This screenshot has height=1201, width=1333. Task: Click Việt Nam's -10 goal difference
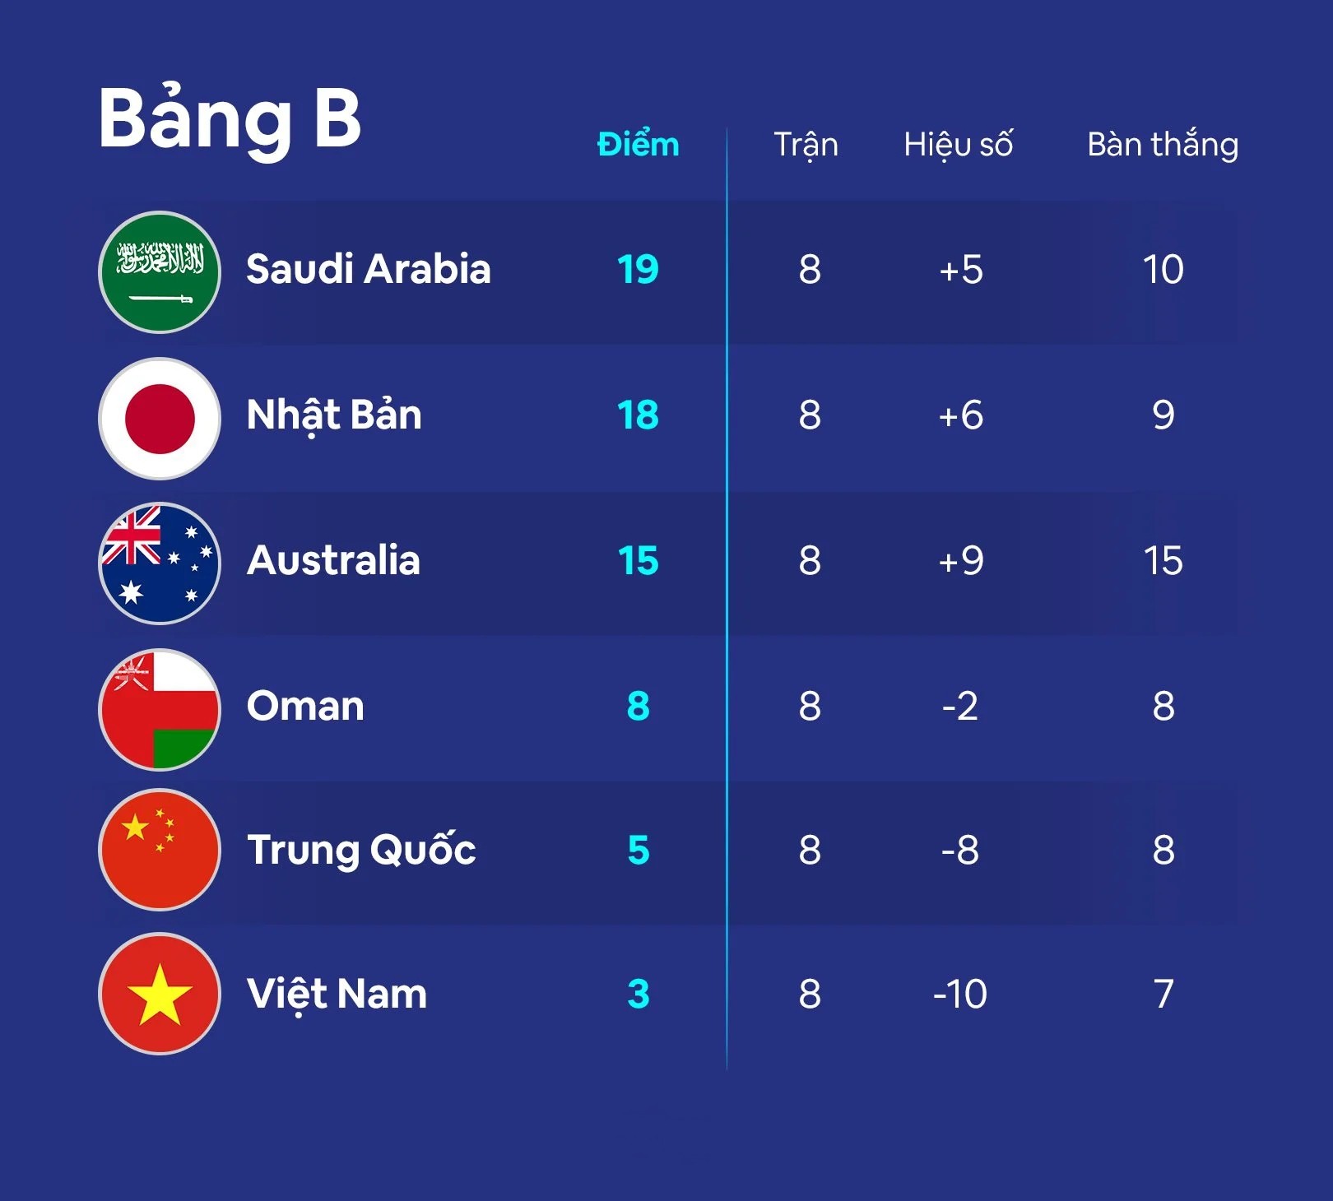959,994
